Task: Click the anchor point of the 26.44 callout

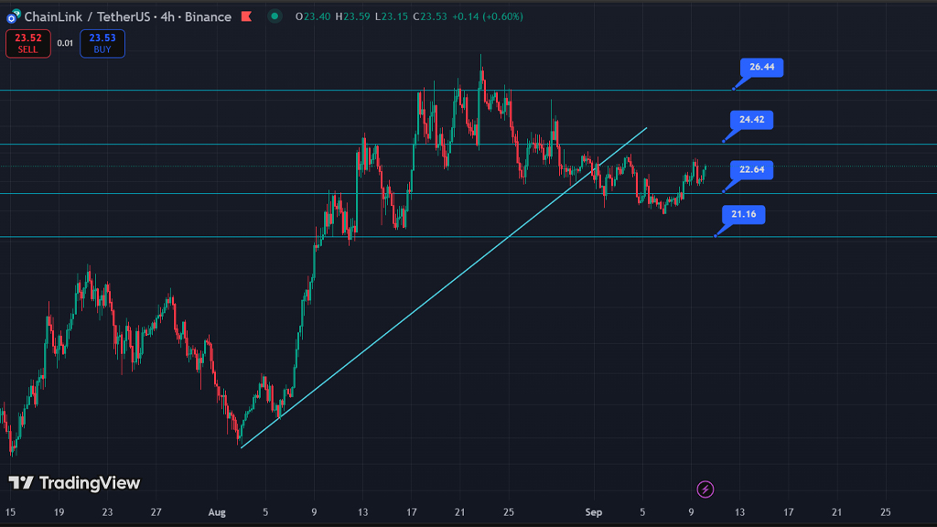Action: (733, 89)
